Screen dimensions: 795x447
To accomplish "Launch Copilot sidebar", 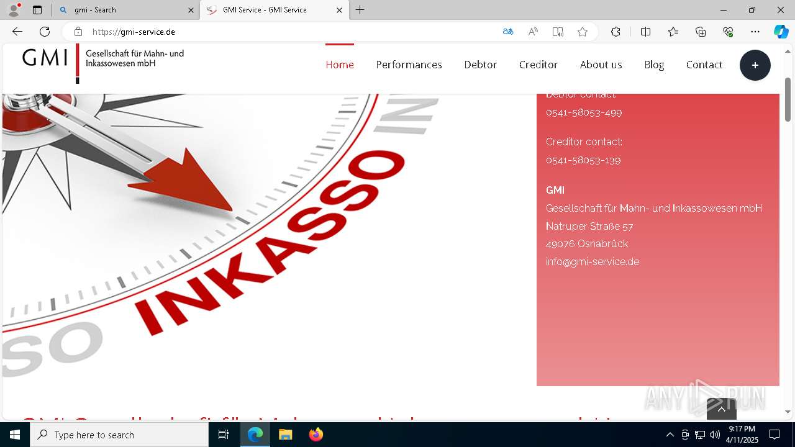I will click(x=781, y=32).
